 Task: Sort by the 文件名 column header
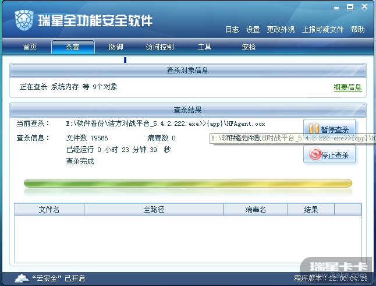49,210
